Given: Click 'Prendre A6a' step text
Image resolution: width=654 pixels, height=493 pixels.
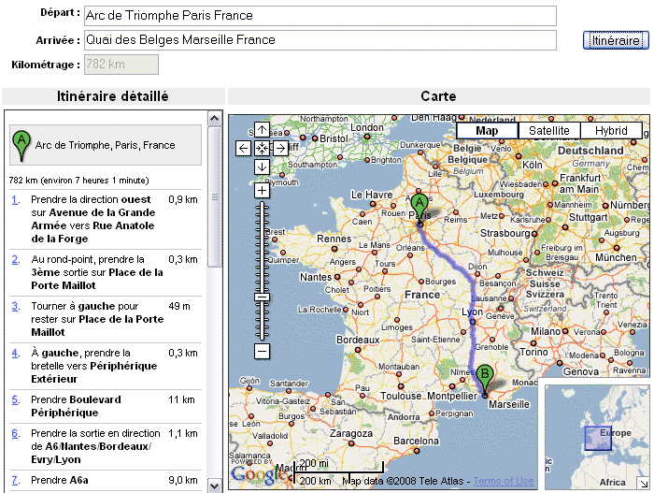Looking at the screenshot, I should click(60, 480).
